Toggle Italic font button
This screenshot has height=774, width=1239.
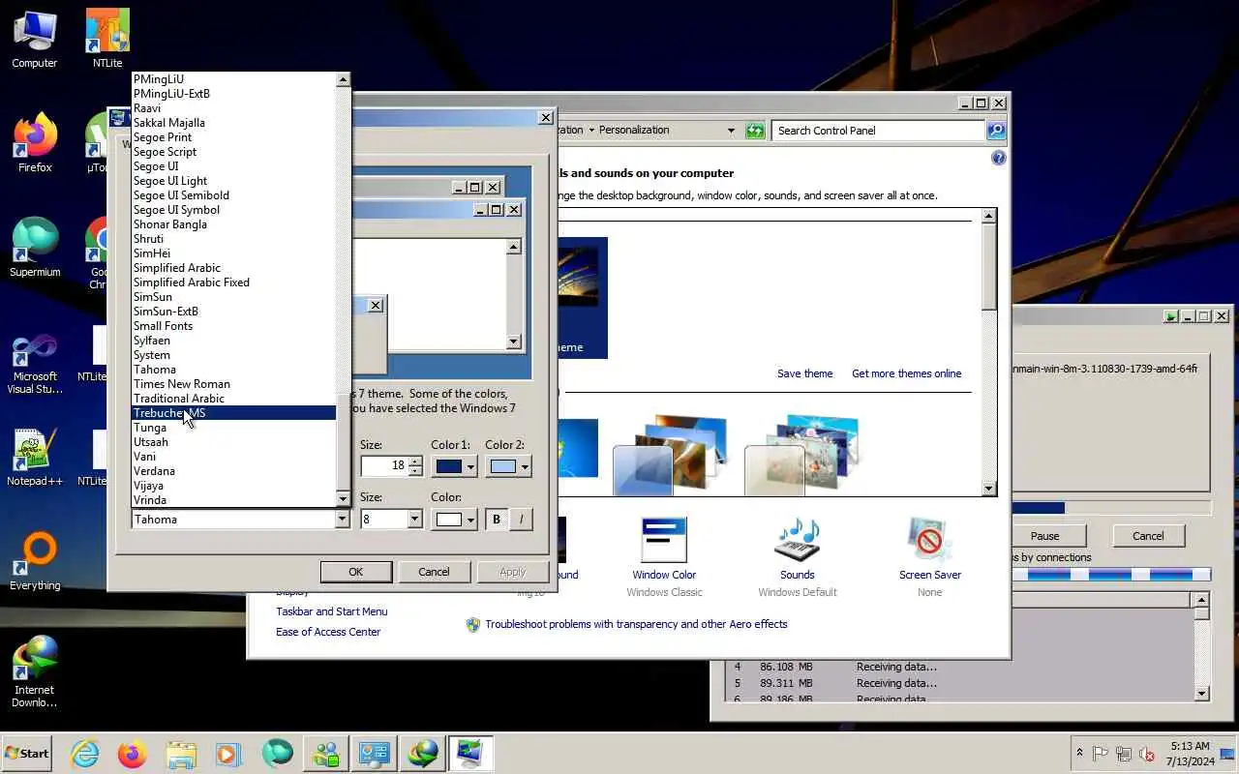click(x=522, y=520)
